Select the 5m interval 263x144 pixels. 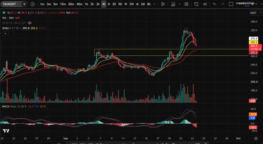55,4
